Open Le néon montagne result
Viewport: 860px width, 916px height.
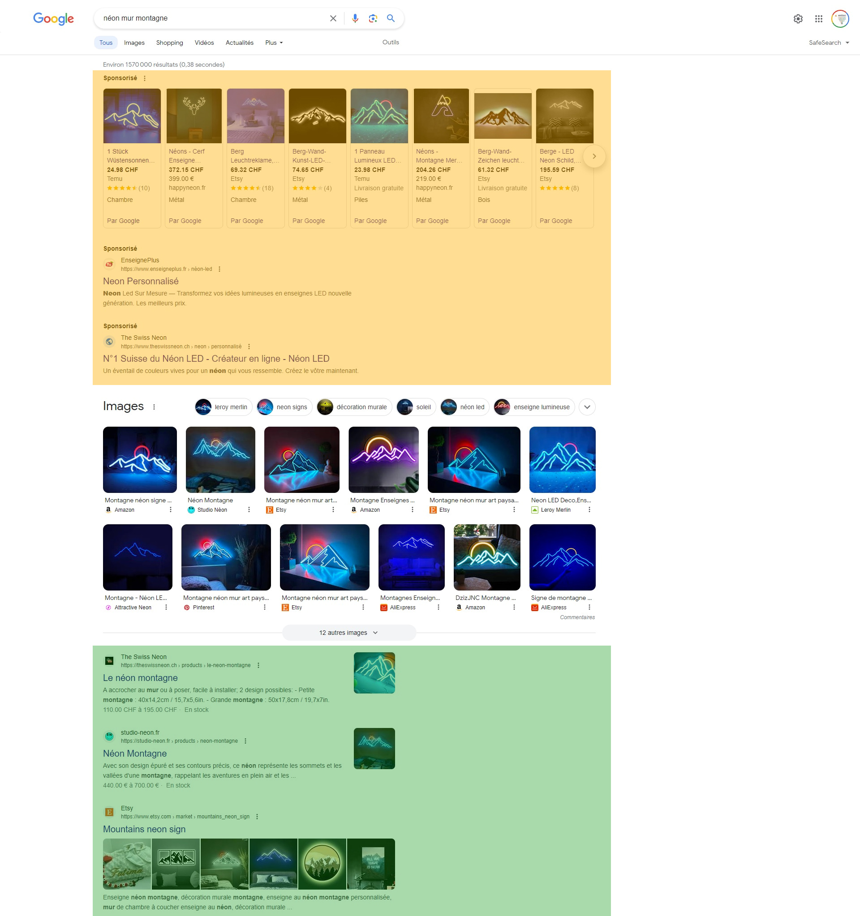click(140, 678)
